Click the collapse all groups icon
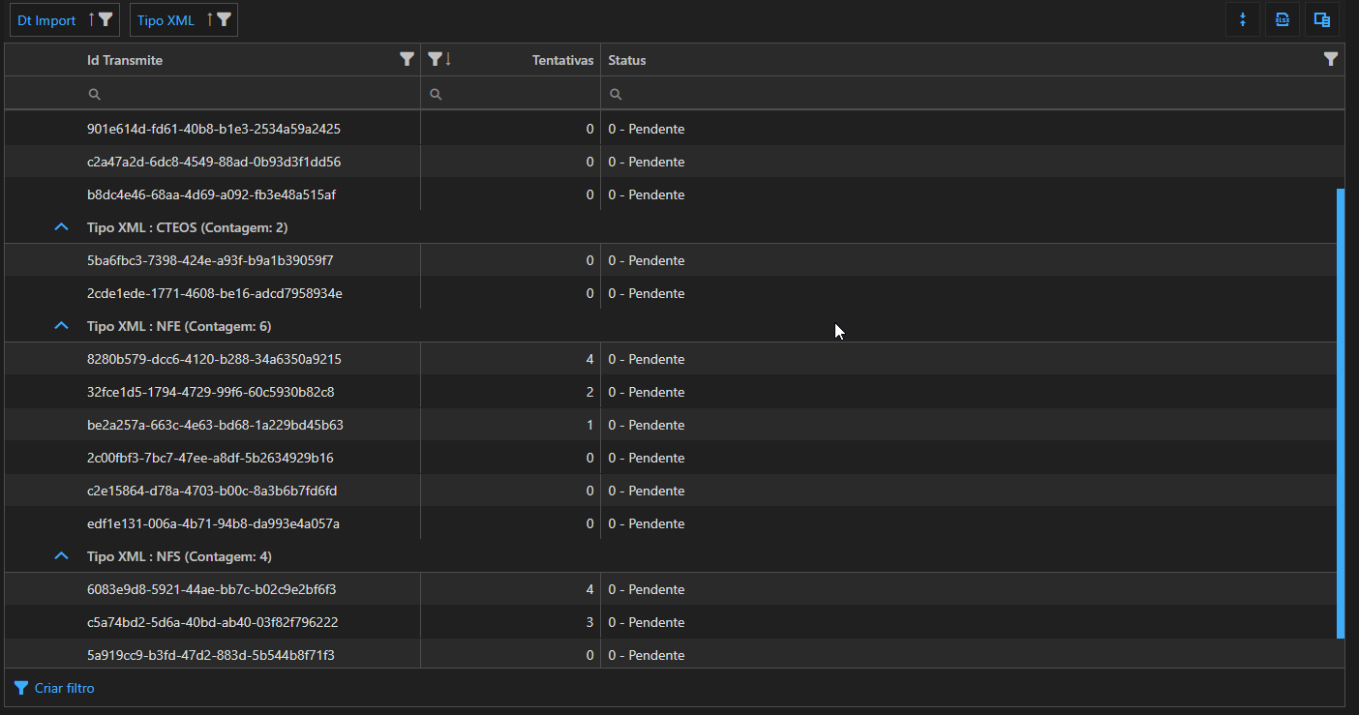This screenshot has width=1359, height=715. click(1243, 19)
